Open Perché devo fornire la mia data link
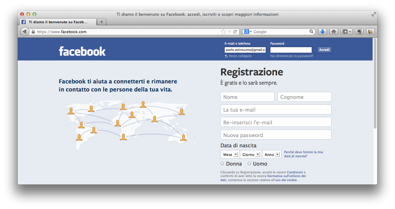The height and width of the screenshot is (209, 395). click(x=303, y=154)
